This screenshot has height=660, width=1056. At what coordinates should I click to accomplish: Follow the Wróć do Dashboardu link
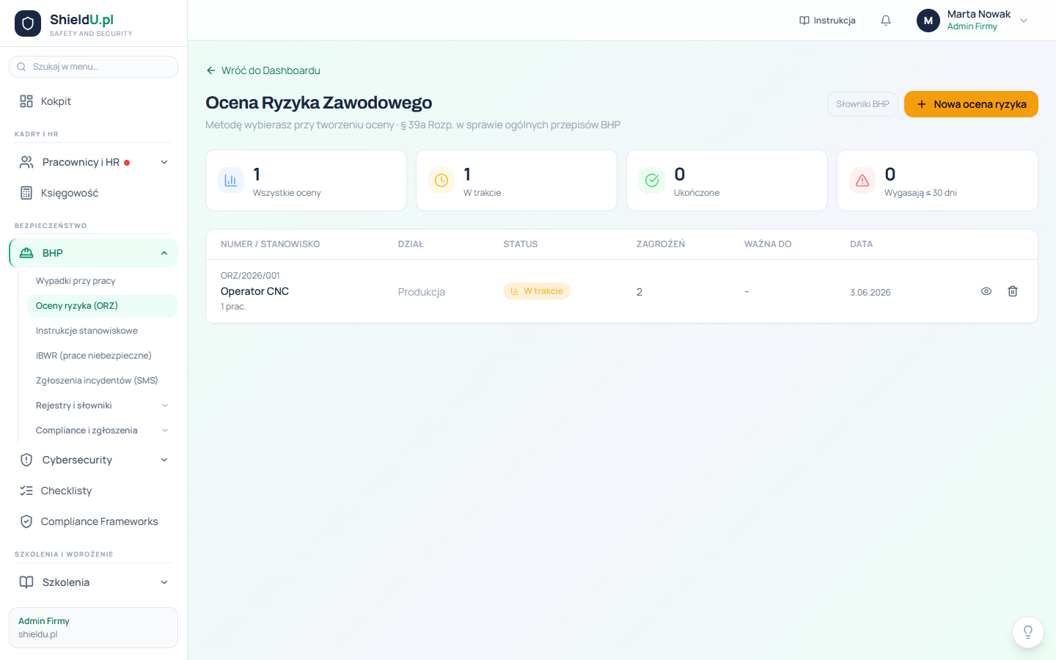(x=263, y=70)
